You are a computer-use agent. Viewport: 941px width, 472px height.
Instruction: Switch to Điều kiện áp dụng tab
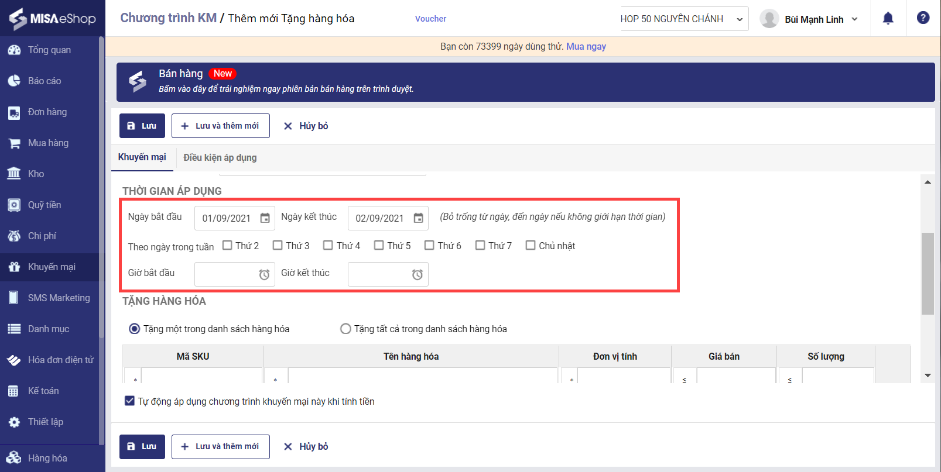pyautogui.click(x=220, y=157)
